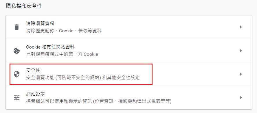Expand the 網站設定 row arrow
Image resolution: width=257 pixels, height=113 pixels.
pos(241,98)
